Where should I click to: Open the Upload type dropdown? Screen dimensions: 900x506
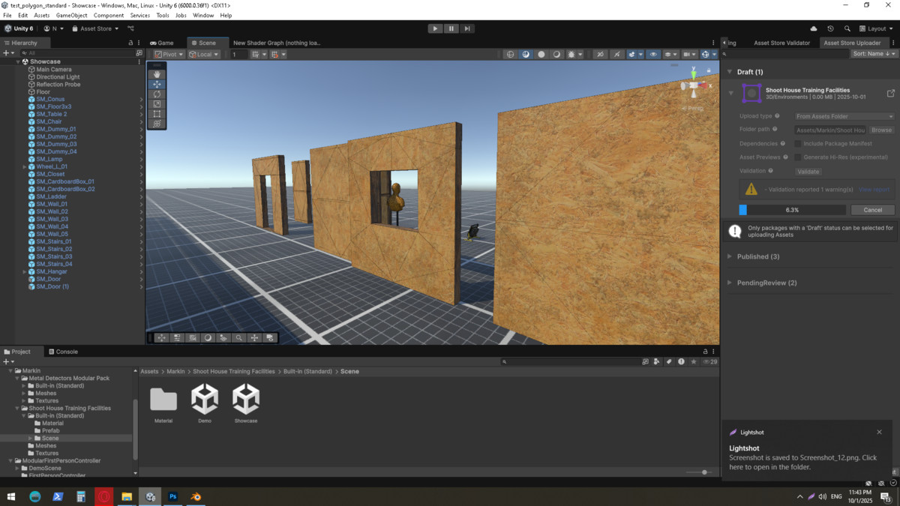pos(844,116)
